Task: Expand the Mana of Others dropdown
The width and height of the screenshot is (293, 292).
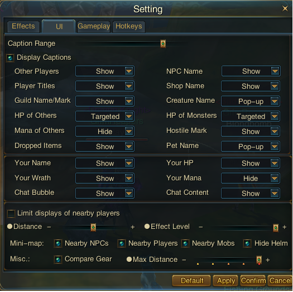Action: coord(105,131)
